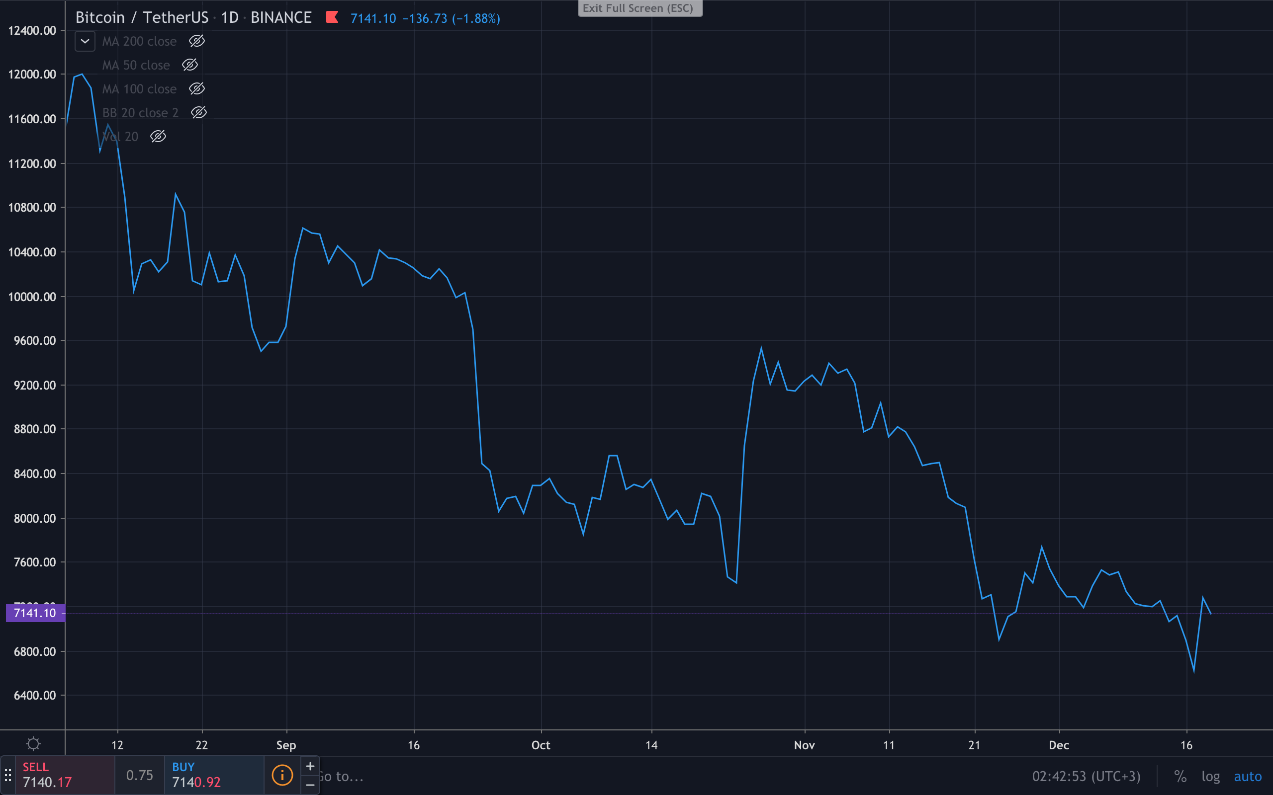Open timezone menu at 02:42:53 (UTC+3)
The width and height of the screenshot is (1273, 795).
1086,776
